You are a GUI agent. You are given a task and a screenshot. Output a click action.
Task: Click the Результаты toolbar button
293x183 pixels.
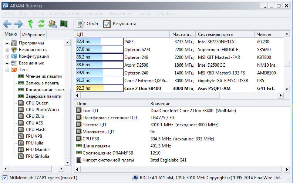pos(119,24)
